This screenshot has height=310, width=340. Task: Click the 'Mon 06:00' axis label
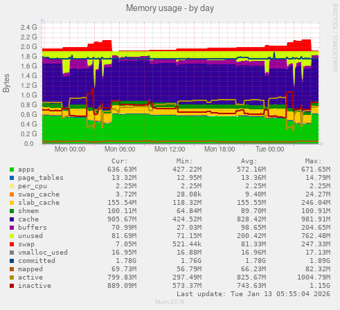pyautogui.click(x=120, y=149)
